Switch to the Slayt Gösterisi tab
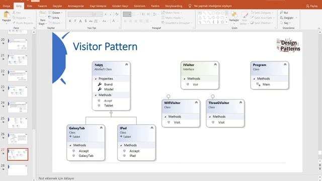Screen dimensions: 322x181 click(98, 6)
